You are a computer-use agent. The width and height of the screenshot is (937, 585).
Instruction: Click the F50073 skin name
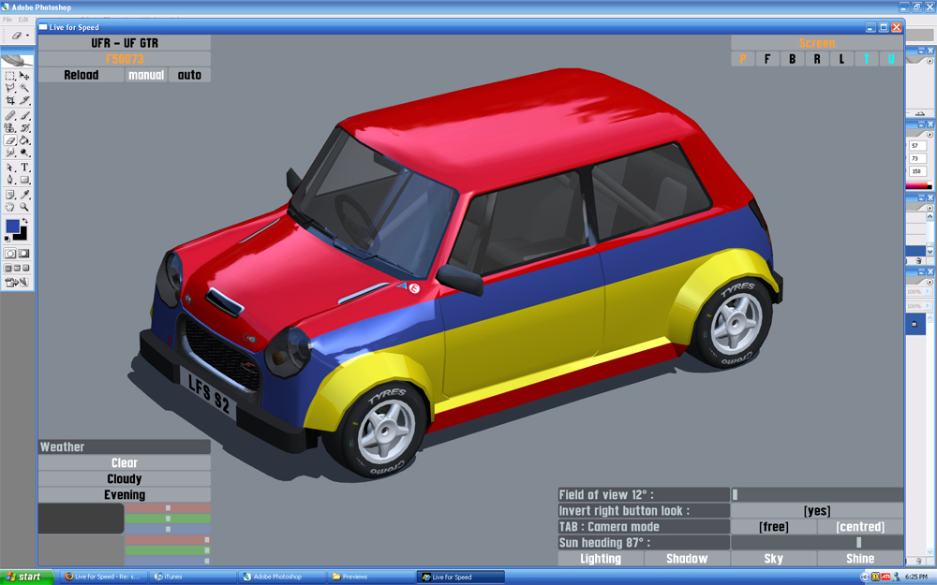pos(125,58)
